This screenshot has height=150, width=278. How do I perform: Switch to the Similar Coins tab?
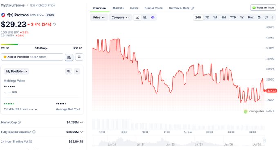click(154, 8)
